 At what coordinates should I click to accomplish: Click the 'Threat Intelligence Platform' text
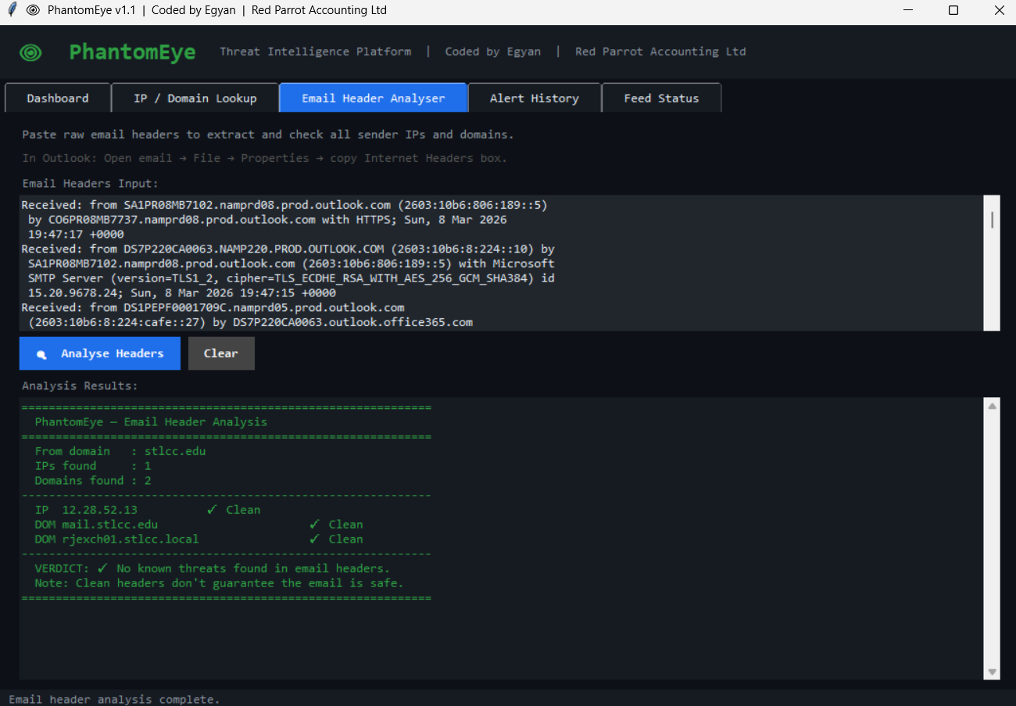pyautogui.click(x=315, y=52)
